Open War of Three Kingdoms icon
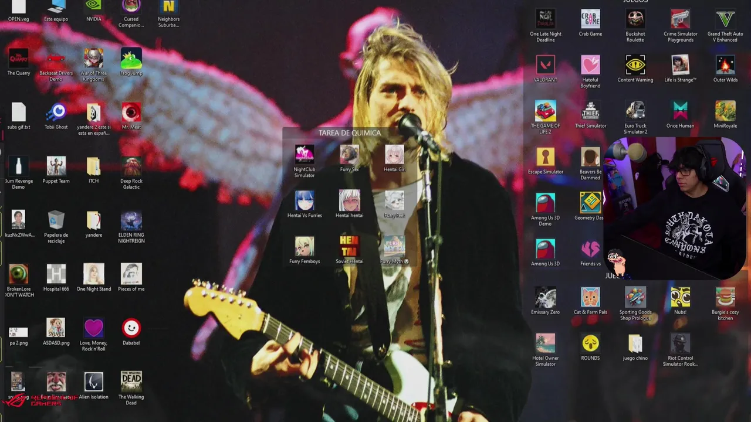The image size is (751, 422). point(93,59)
